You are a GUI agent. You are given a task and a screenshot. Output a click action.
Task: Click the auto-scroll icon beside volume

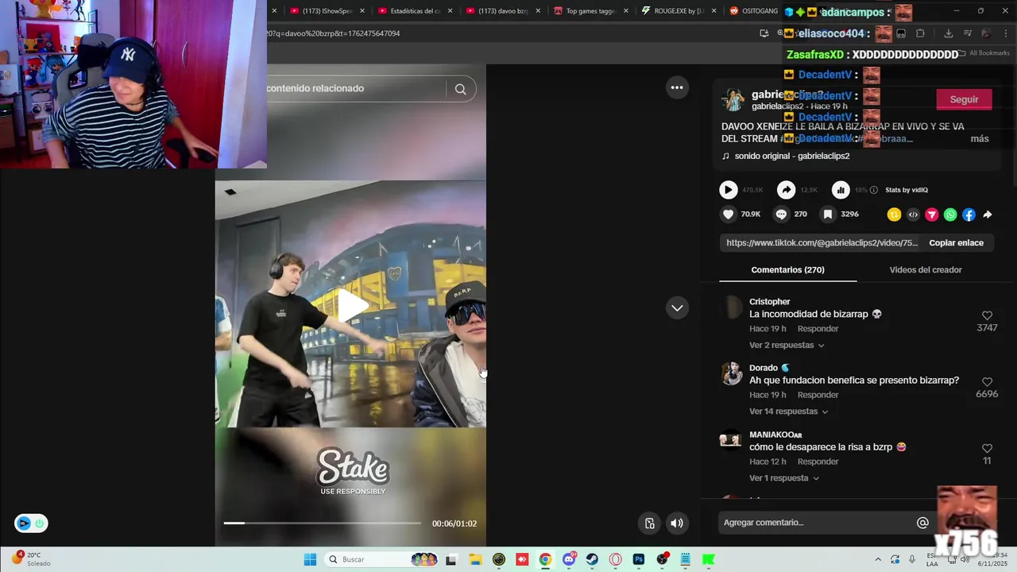649,523
